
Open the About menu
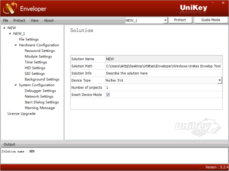coord(49,21)
